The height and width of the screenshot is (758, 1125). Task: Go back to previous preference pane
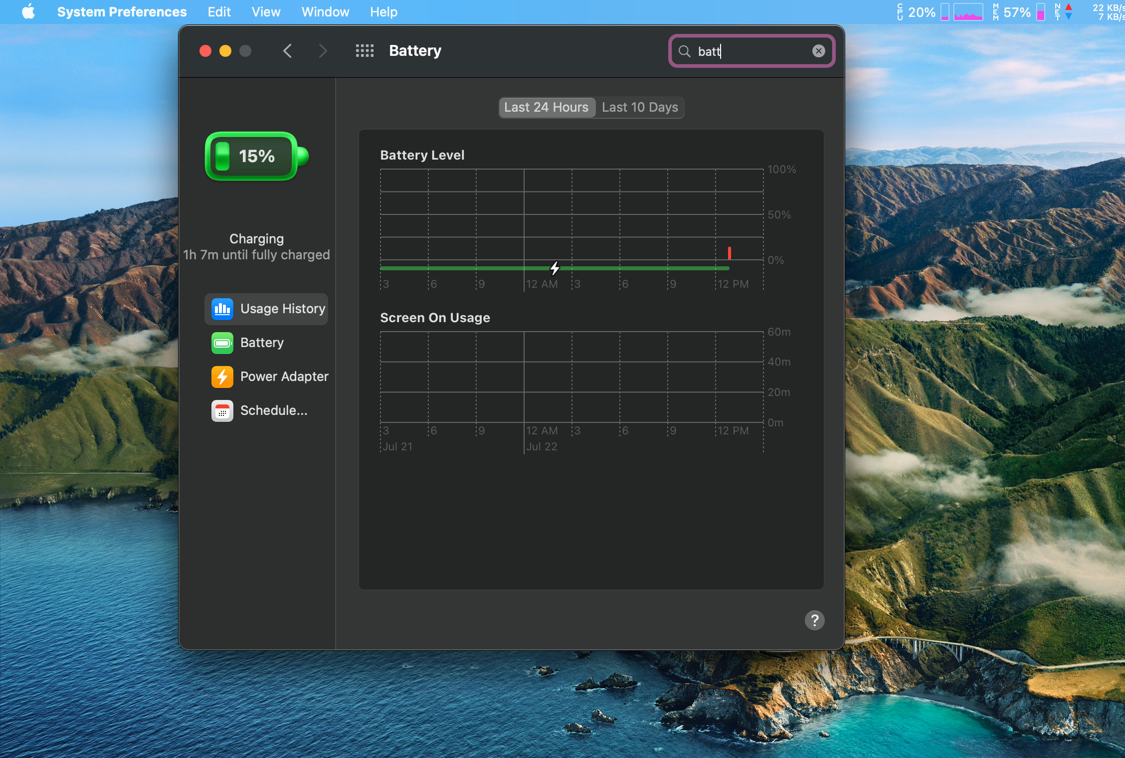(x=287, y=51)
